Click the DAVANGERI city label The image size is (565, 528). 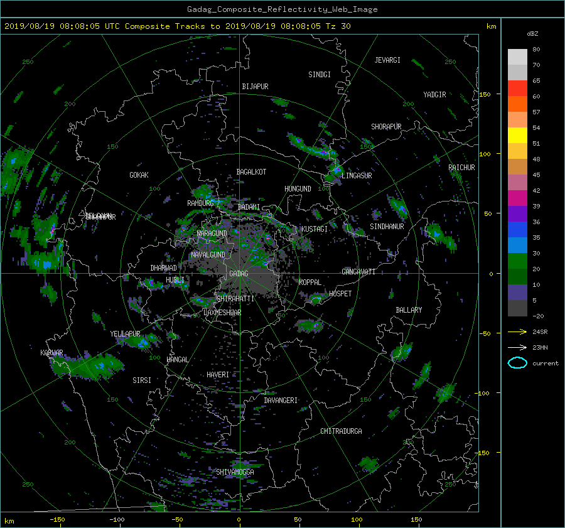point(281,401)
